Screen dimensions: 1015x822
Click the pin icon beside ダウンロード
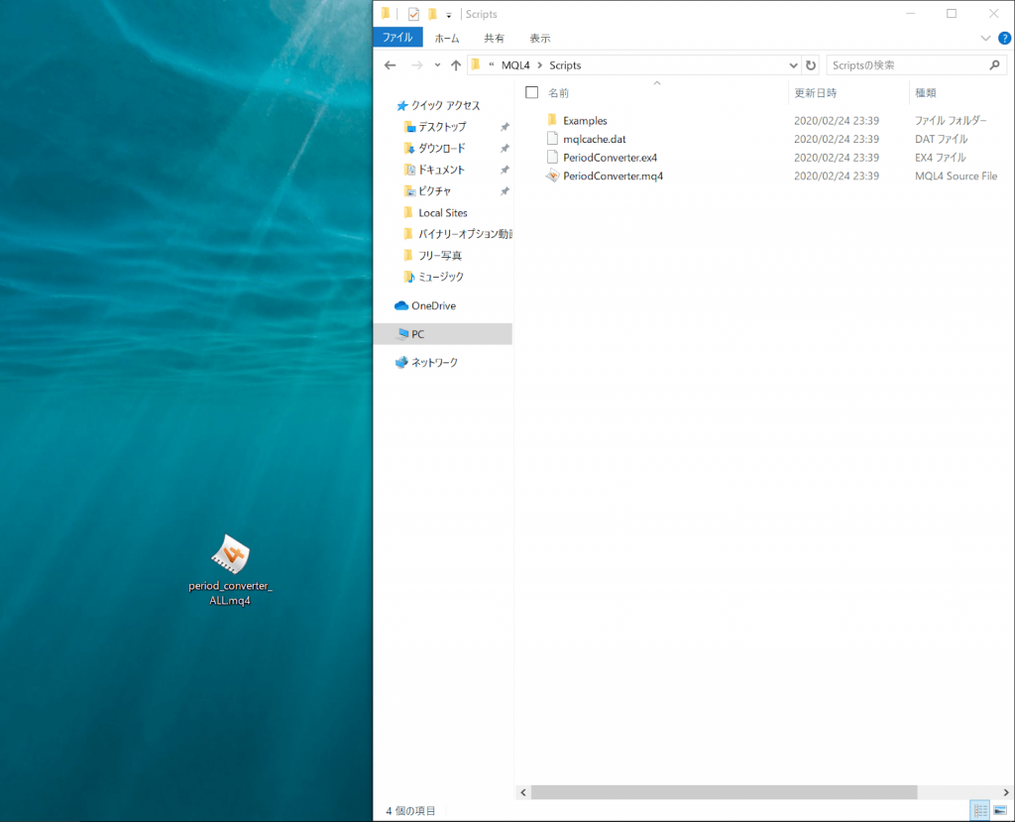point(505,149)
